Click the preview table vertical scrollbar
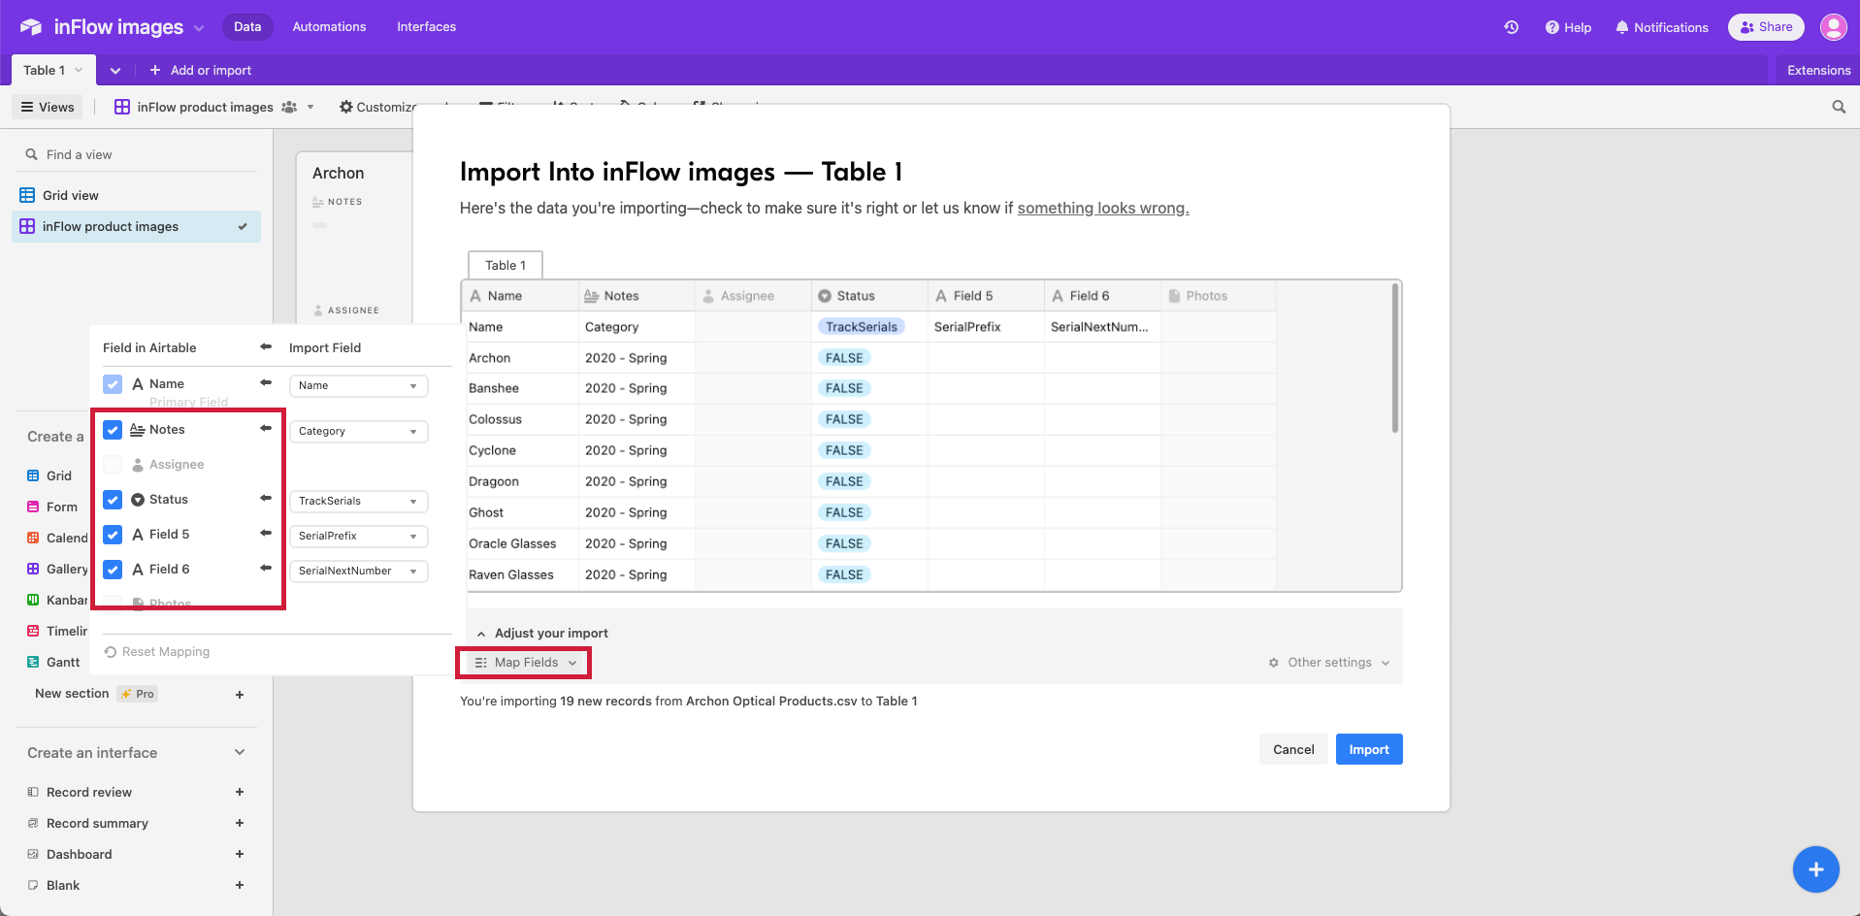Image resolution: width=1860 pixels, height=916 pixels. point(1394,357)
